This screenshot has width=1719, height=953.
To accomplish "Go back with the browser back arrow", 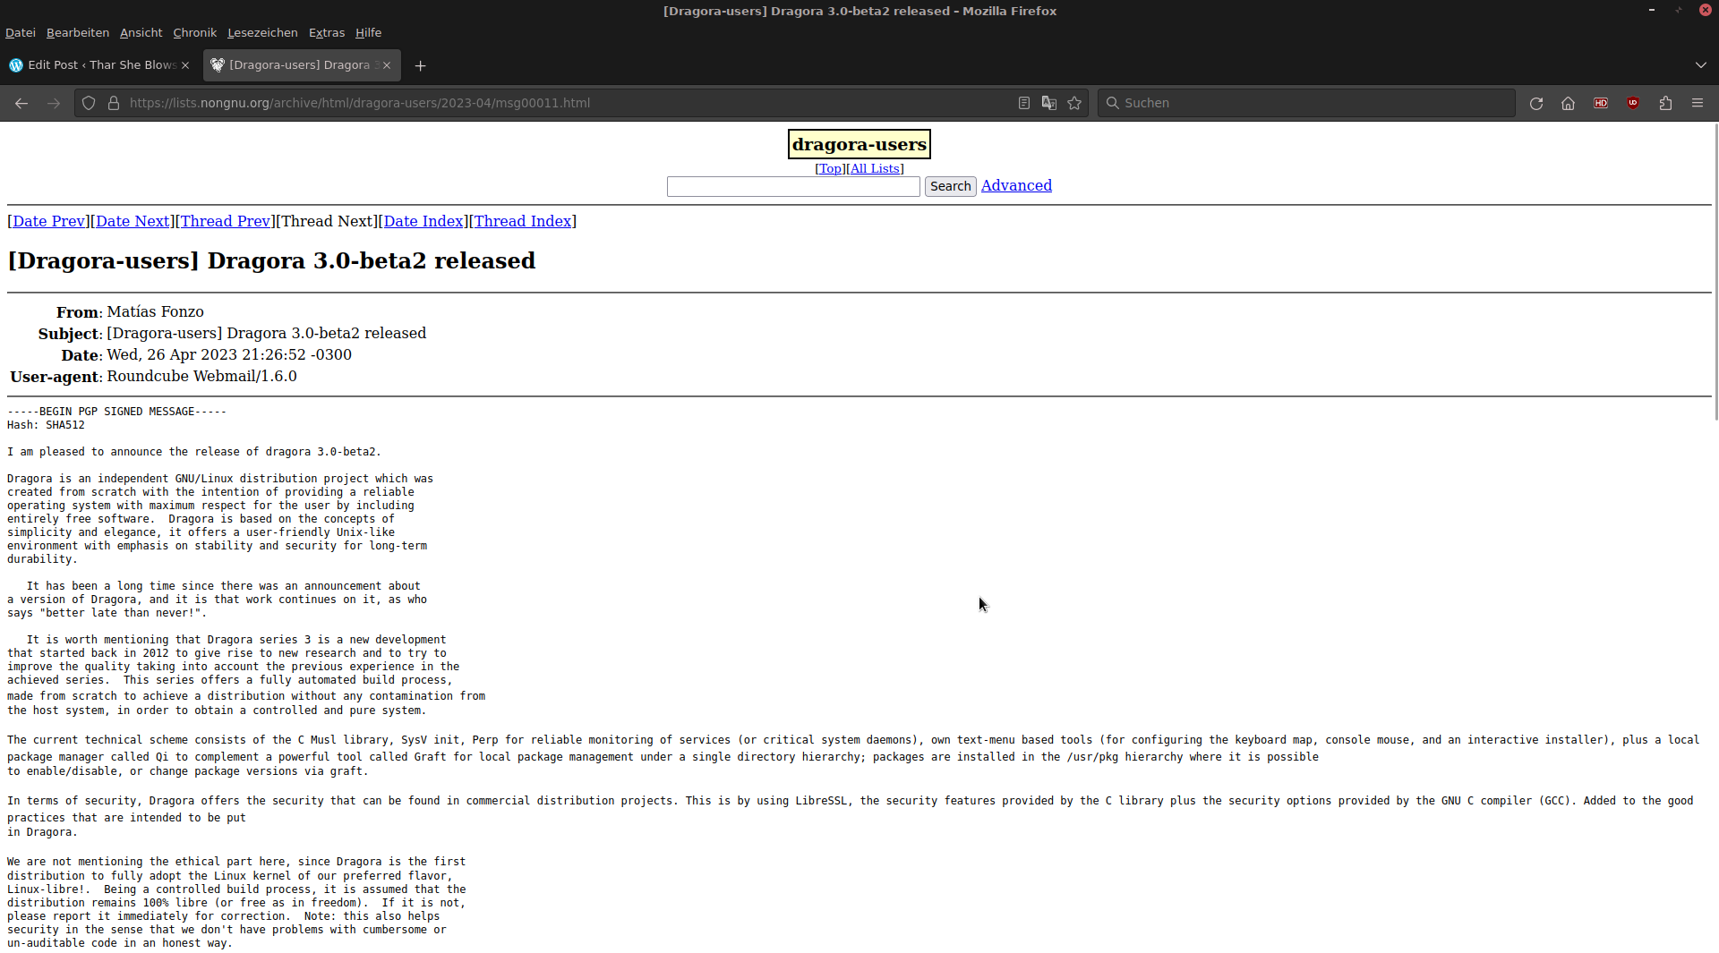I will [21, 103].
